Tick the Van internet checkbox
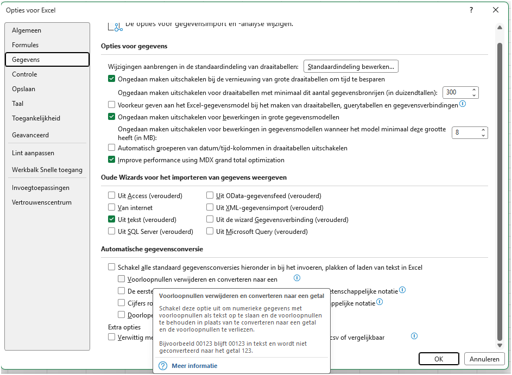This screenshot has height=375, width=512. tap(112, 207)
